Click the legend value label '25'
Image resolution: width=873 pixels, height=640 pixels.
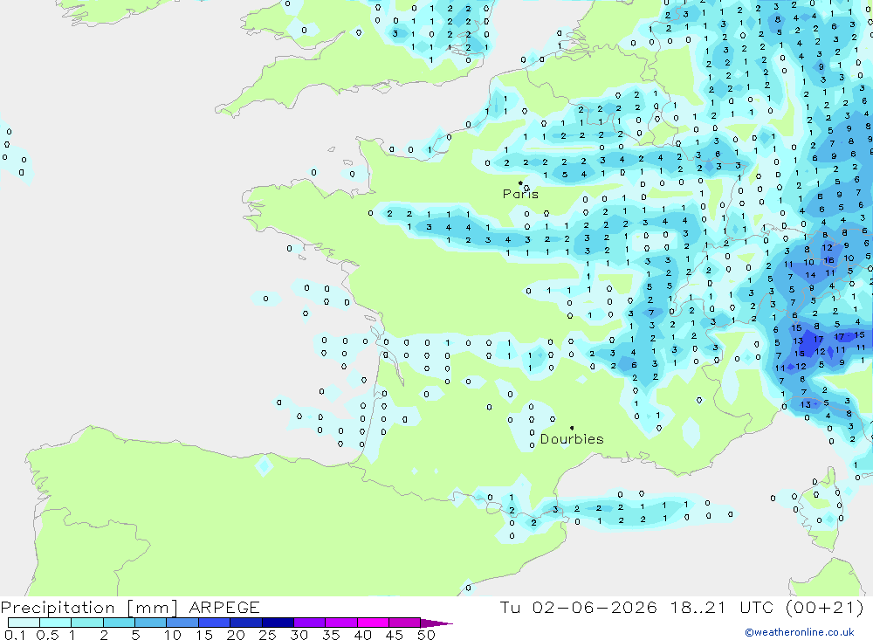[267, 635]
